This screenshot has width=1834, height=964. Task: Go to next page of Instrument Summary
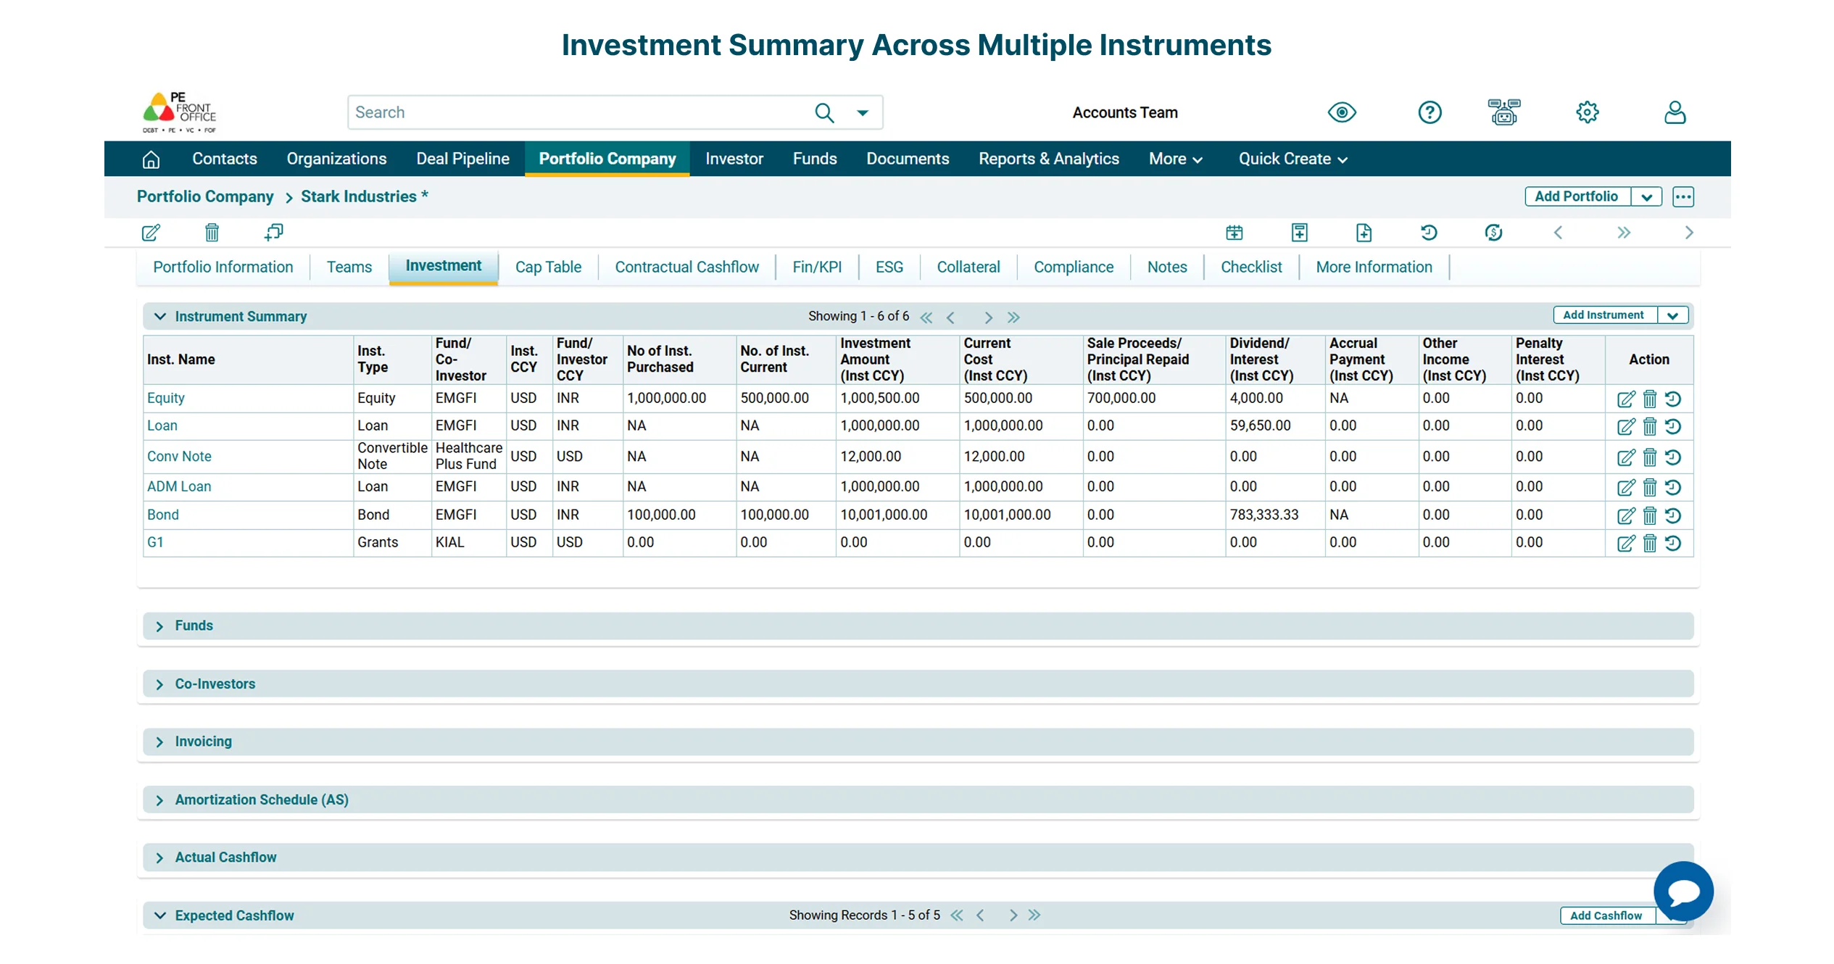coord(988,317)
